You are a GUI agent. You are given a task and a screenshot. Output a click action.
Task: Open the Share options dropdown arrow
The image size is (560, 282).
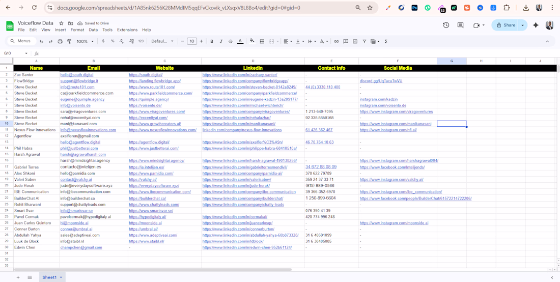523,25
